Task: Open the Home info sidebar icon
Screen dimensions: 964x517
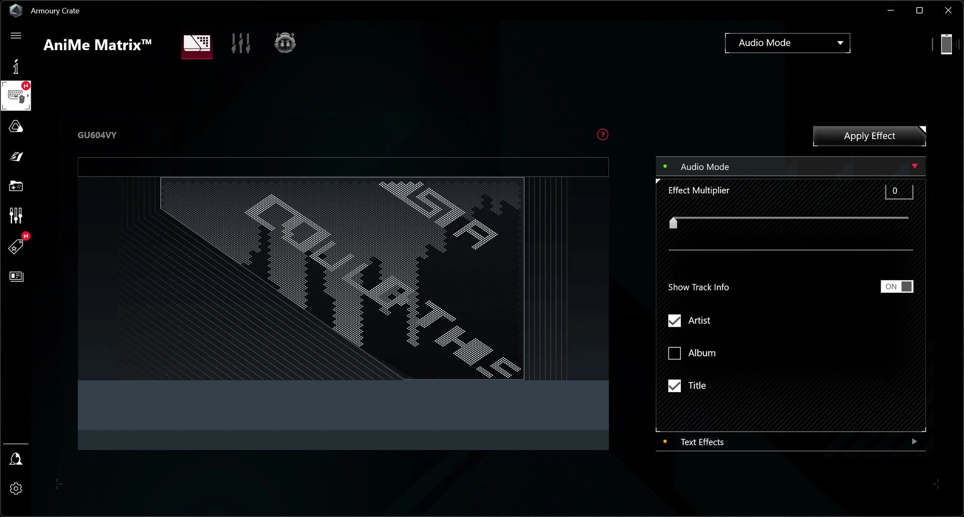Action: click(x=16, y=66)
